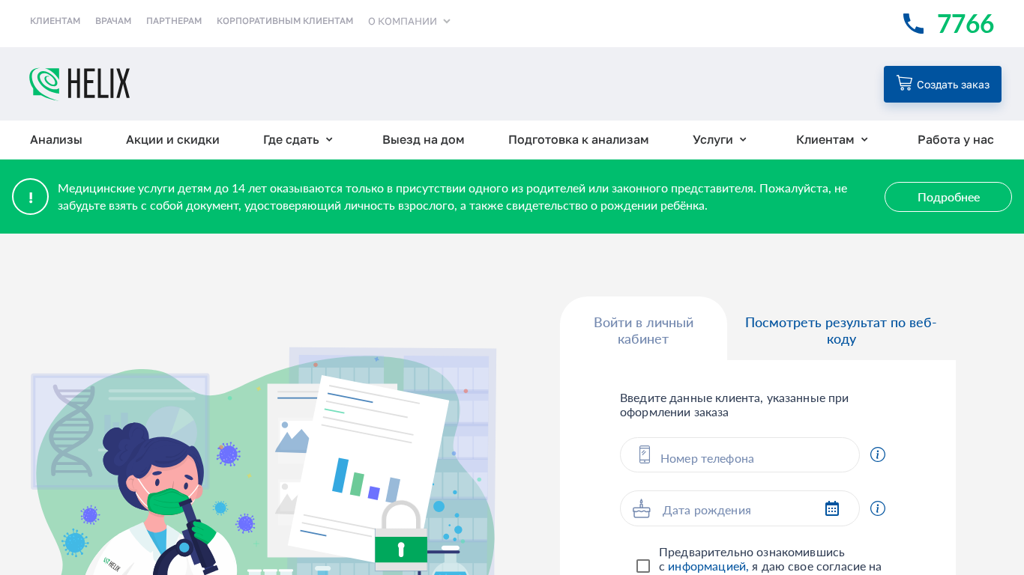1024x575 pixels.
Task: Open the calendar date picker icon
Action: [832, 508]
